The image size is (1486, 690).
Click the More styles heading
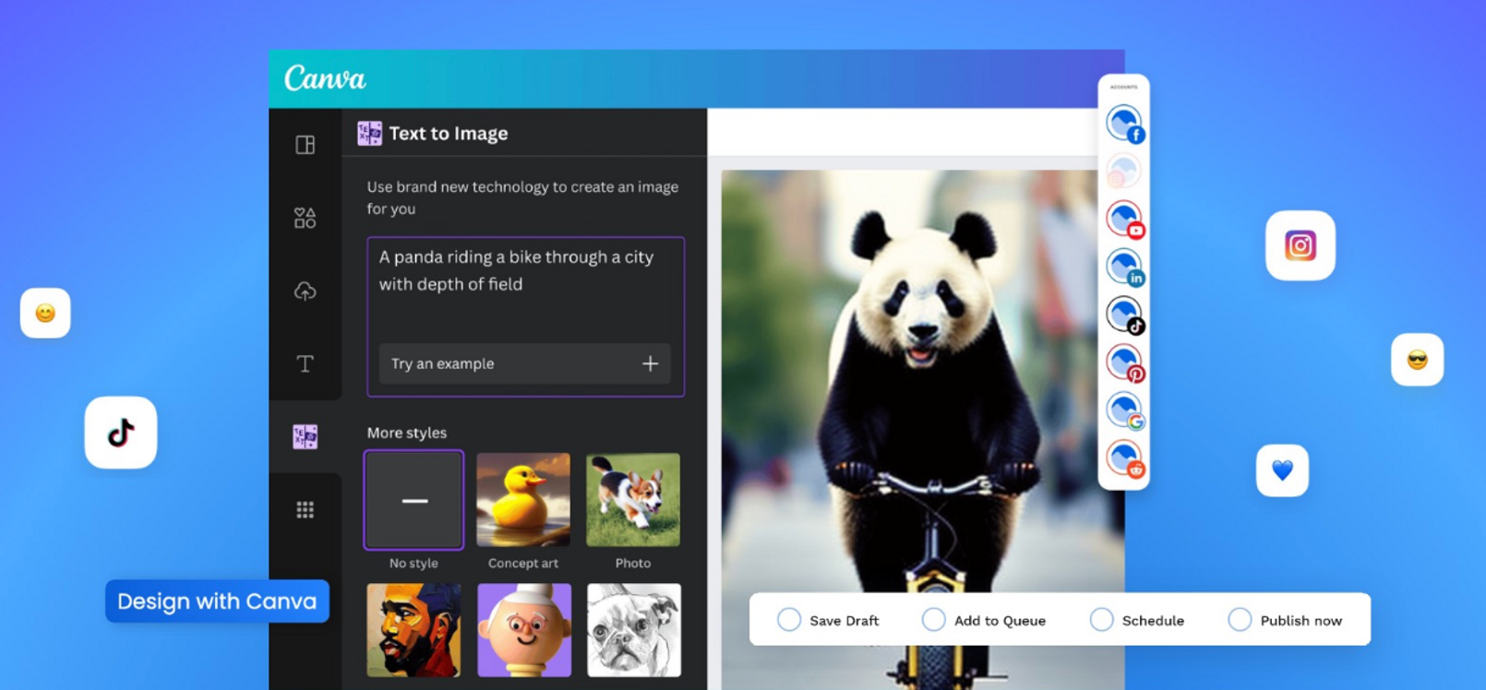click(407, 433)
